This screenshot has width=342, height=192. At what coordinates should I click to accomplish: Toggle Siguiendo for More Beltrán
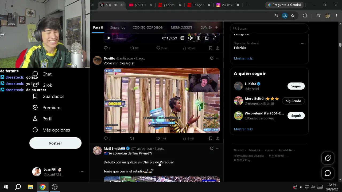(293, 101)
